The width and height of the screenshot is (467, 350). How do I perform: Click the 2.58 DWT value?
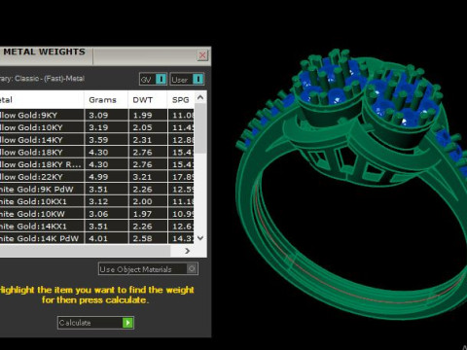click(142, 238)
